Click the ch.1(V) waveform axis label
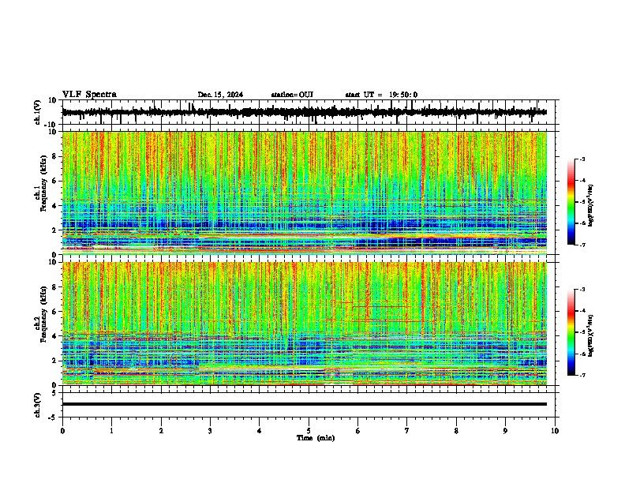625x483 pixels. pos(37,112)
